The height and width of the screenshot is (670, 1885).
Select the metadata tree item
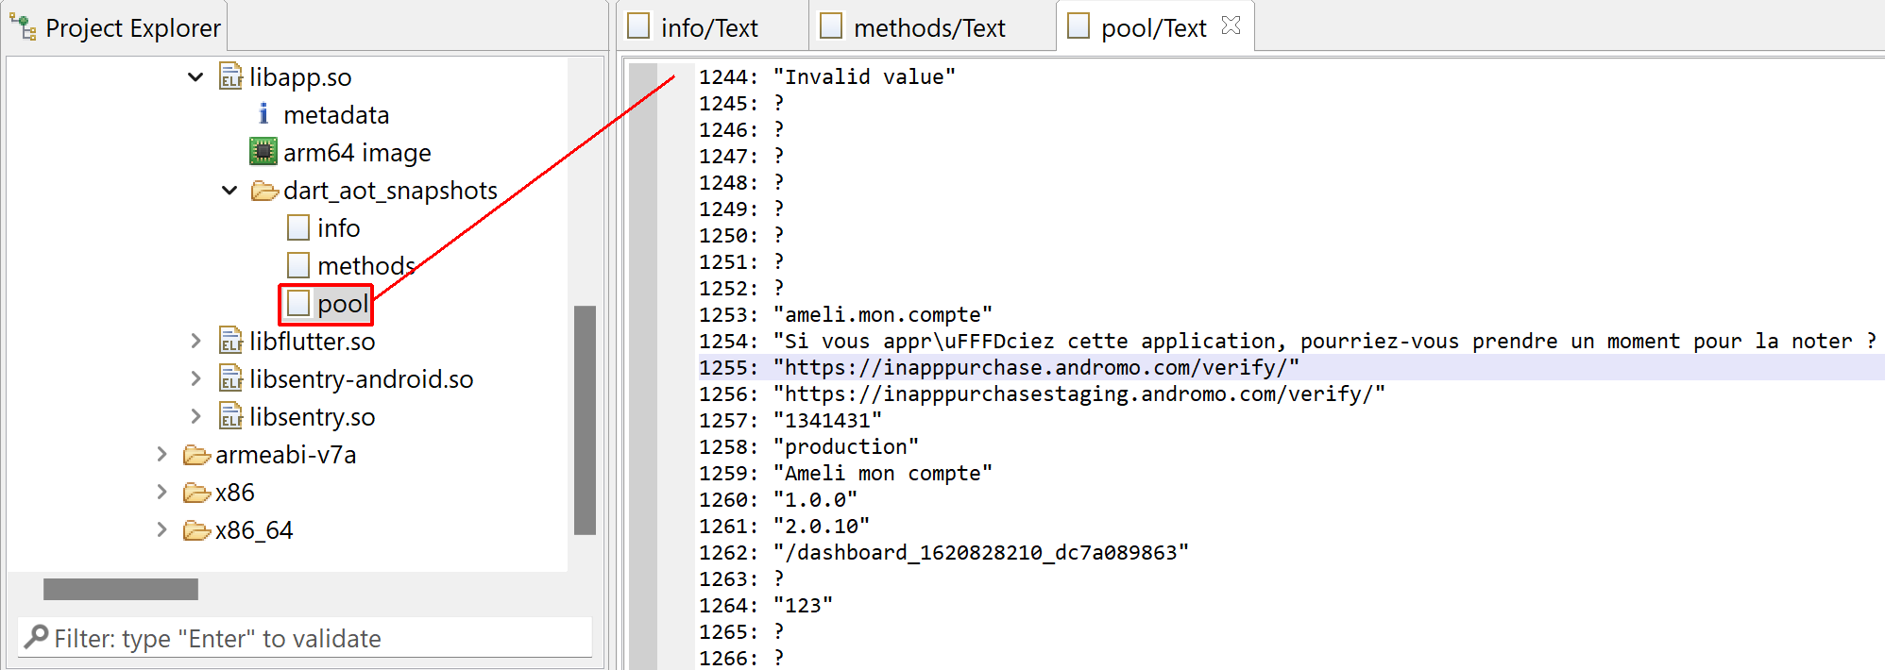336,115
